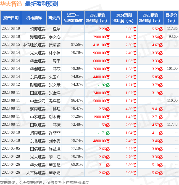
Task: Click target price 101.00
Action: pyautogui.click(x=172, y=69)
